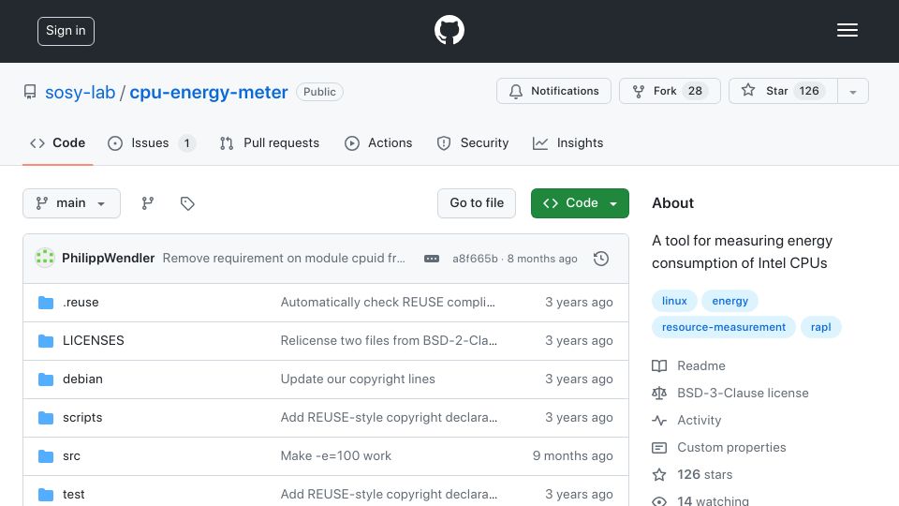Open the hamburger navigation menu

847,30
